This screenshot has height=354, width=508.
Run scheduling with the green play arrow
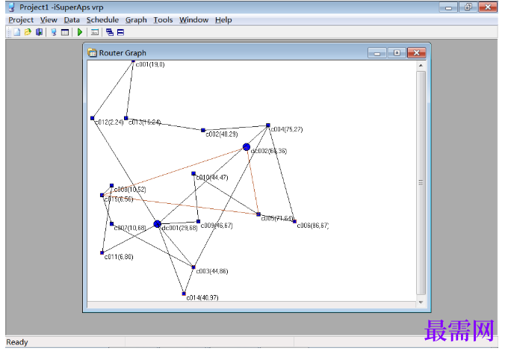click(x=80, y=32)
